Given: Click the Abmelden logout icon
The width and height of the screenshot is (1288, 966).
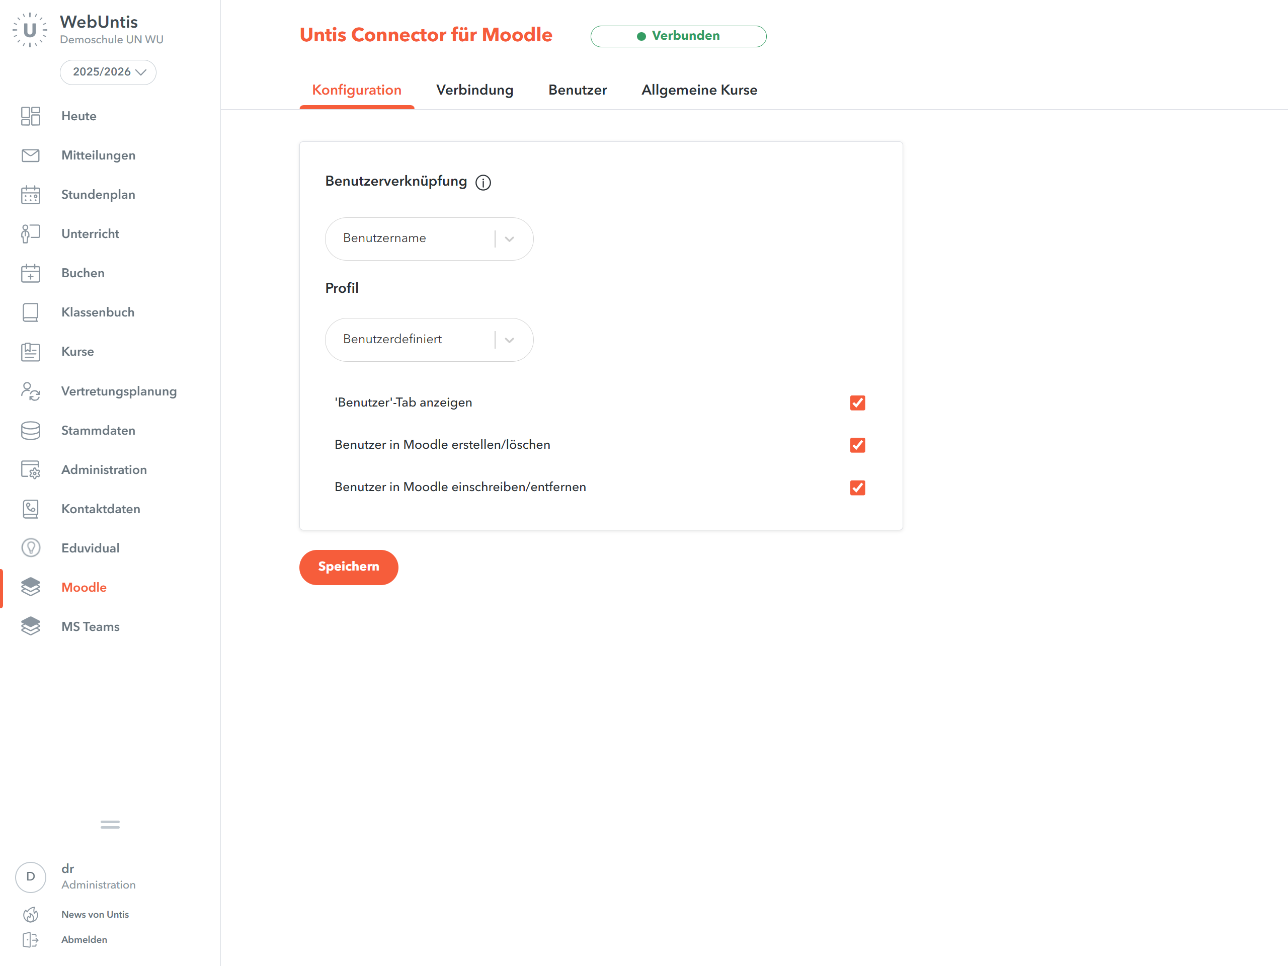Looking at the screenshot, I should click(30, 939).
